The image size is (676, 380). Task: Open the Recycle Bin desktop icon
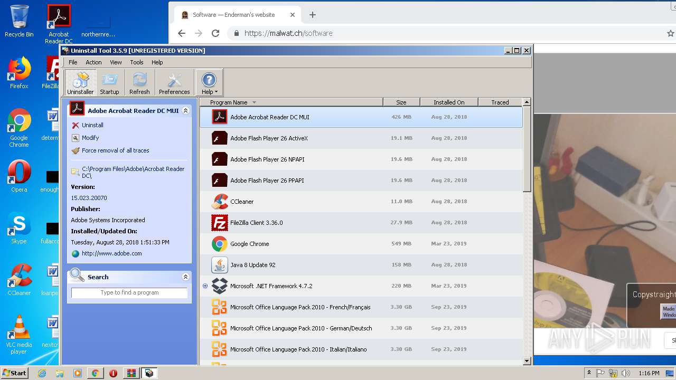[19, 22]
